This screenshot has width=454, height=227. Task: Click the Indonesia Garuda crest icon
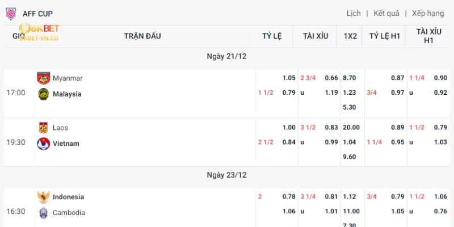43,197
